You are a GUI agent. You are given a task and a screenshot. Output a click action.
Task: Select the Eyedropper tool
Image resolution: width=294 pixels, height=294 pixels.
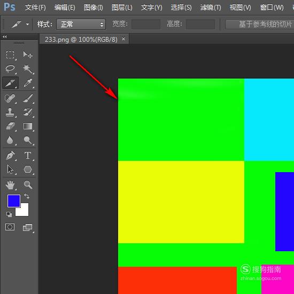(28, 83)
